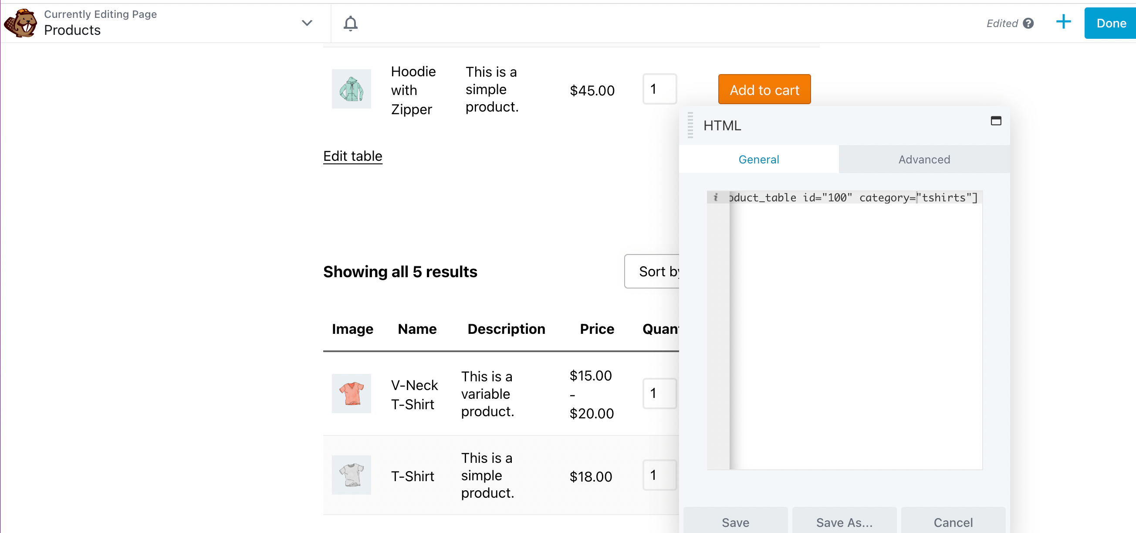
Task: Click the V-Neck T-Shirt quantity field
Action: coord(659,393)
